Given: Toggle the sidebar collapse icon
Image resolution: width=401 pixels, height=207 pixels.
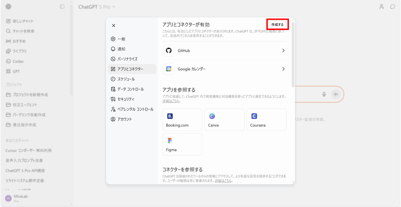Looking at the screenshot, I should (62, 7).
